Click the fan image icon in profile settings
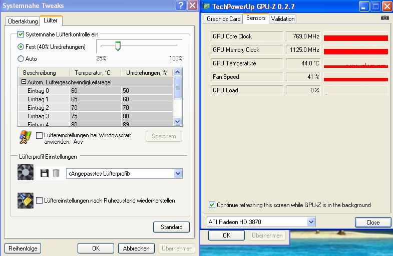 26,172
